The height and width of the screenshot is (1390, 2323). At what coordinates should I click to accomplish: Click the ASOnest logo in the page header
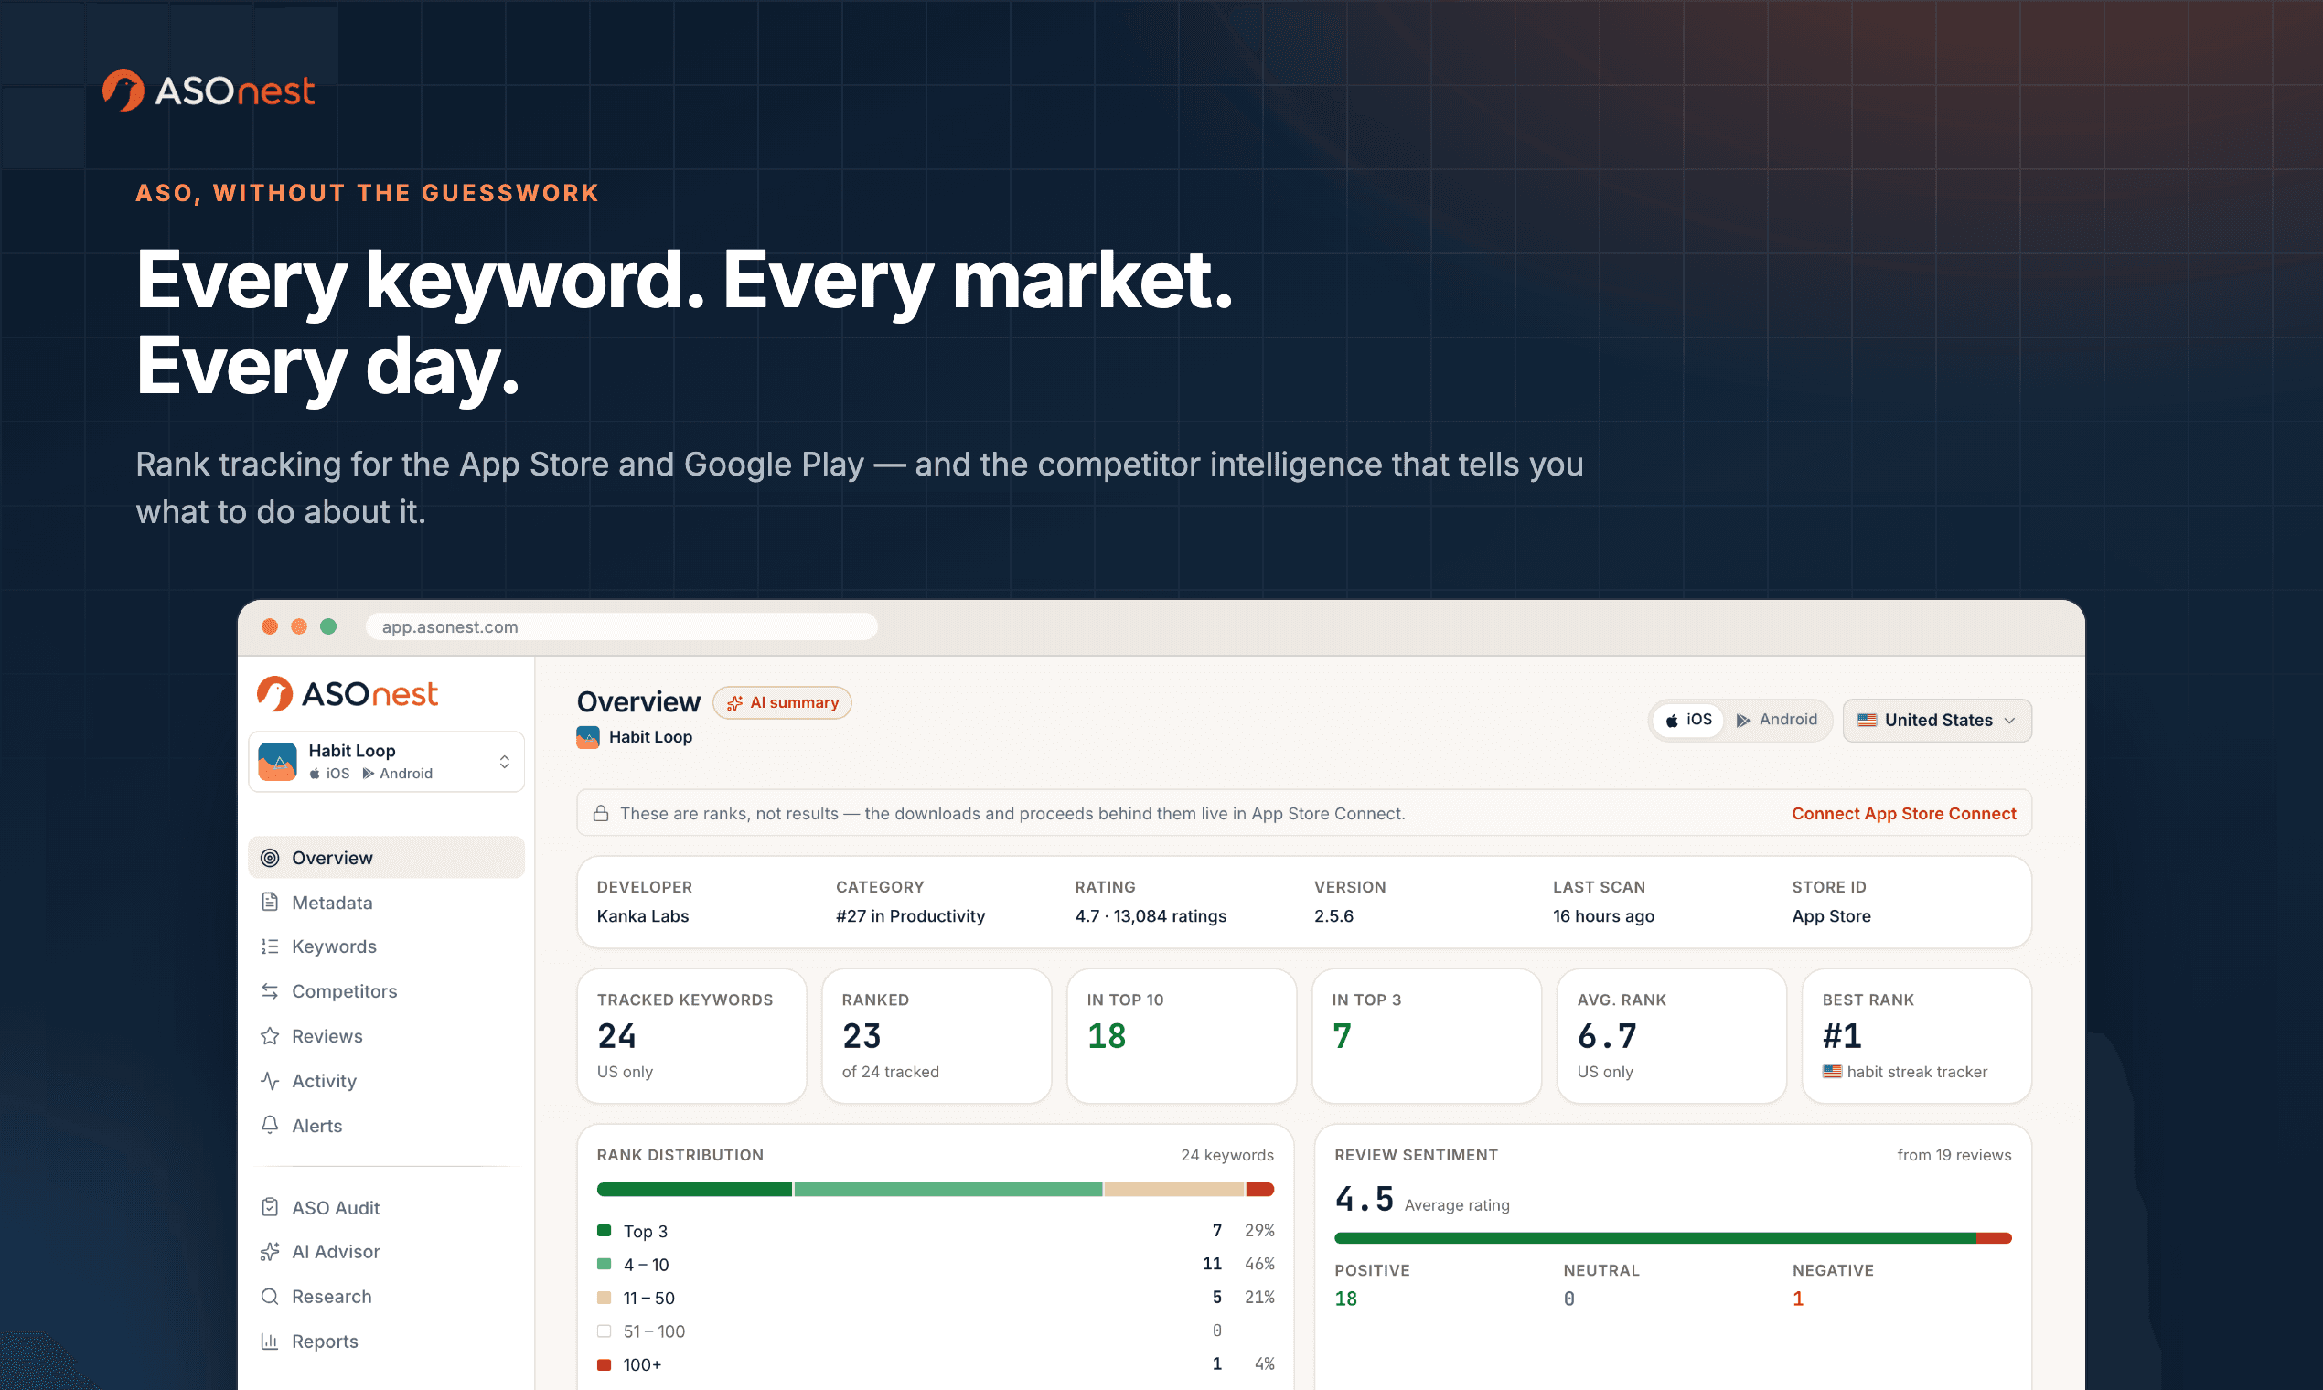208,91
